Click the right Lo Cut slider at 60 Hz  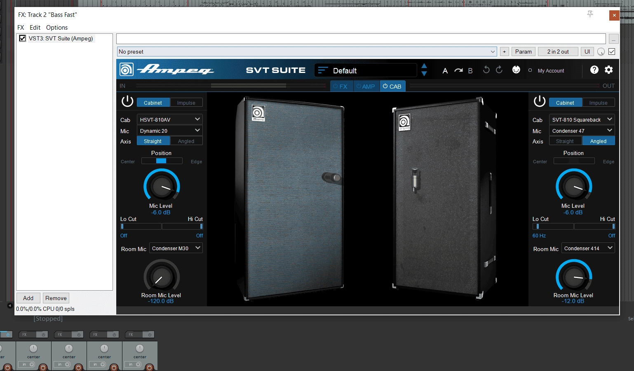(x=553, y=226)
